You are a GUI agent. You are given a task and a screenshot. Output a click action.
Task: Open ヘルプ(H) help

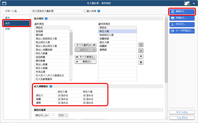point(182,118)
